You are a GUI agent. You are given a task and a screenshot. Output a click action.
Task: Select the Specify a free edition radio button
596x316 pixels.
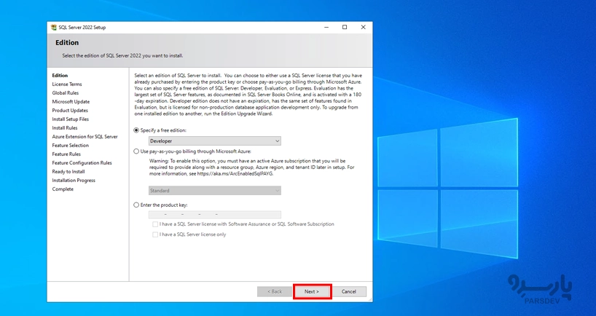tap(136, 130)
